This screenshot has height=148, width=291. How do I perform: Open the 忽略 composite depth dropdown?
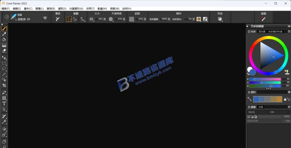[280, 112]
